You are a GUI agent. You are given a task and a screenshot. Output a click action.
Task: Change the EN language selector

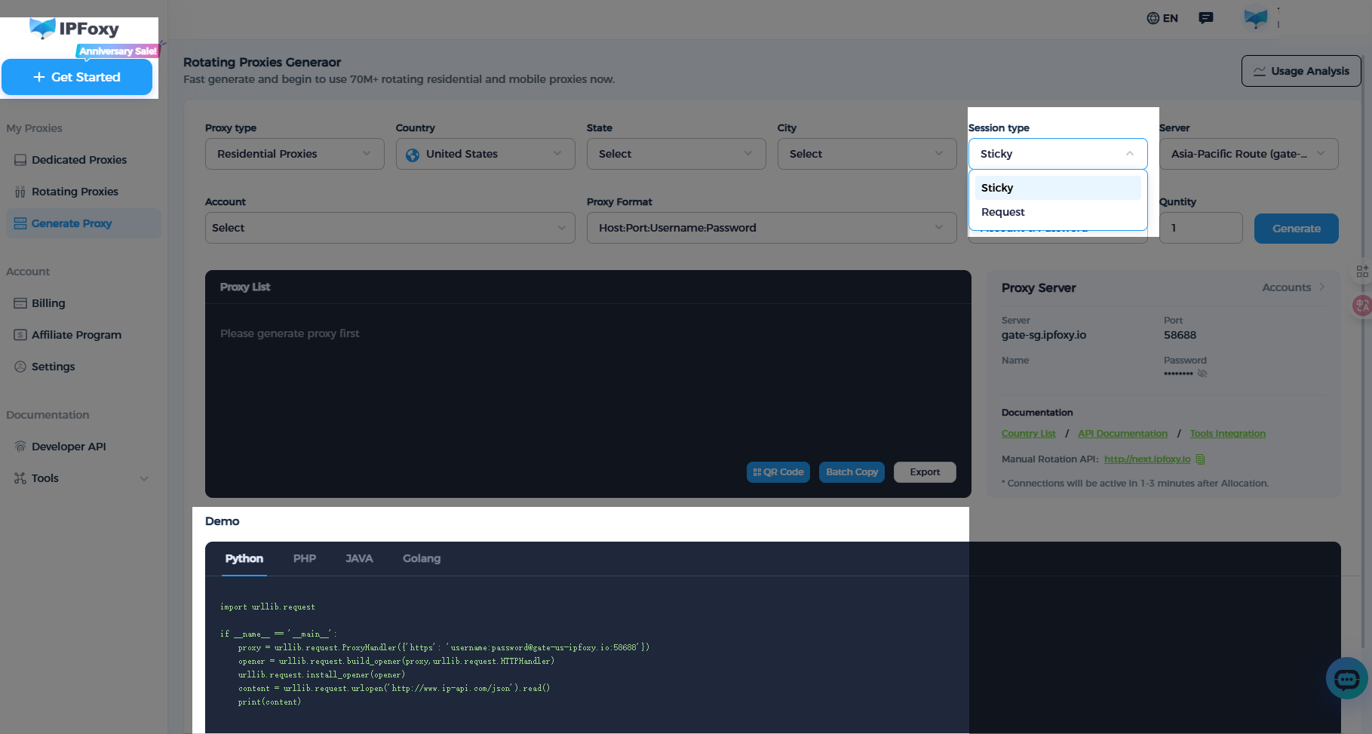[1162, 18]
